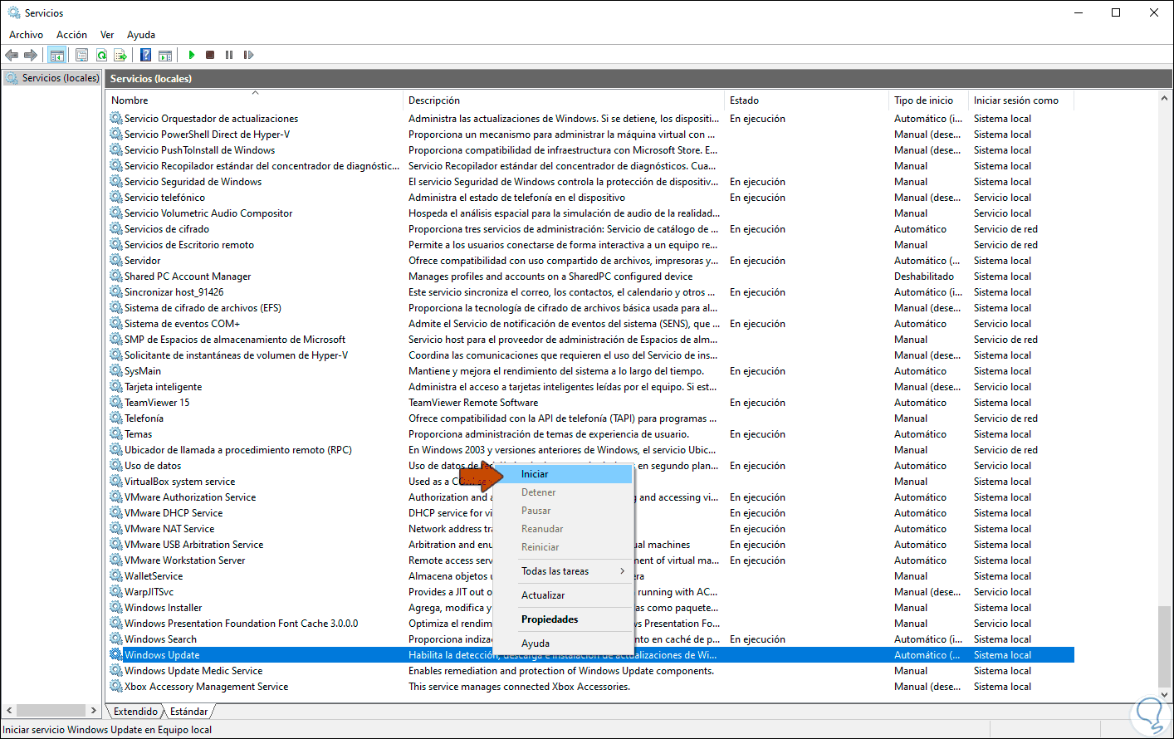Select the Tarjeta inteligente service name
This screenshot has width=1174, height=739.
click(164, 387)
